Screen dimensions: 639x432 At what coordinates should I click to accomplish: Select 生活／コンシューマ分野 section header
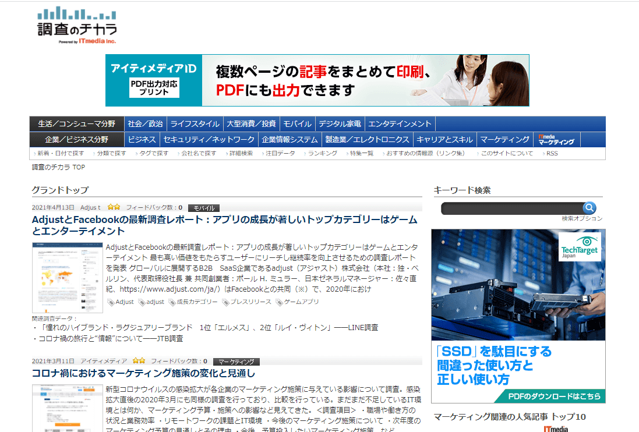coord(77,124)
